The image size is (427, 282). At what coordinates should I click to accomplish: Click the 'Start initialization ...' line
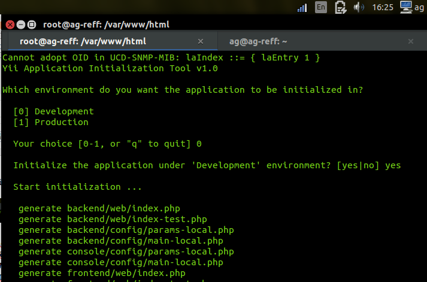(x=78, y=187)
